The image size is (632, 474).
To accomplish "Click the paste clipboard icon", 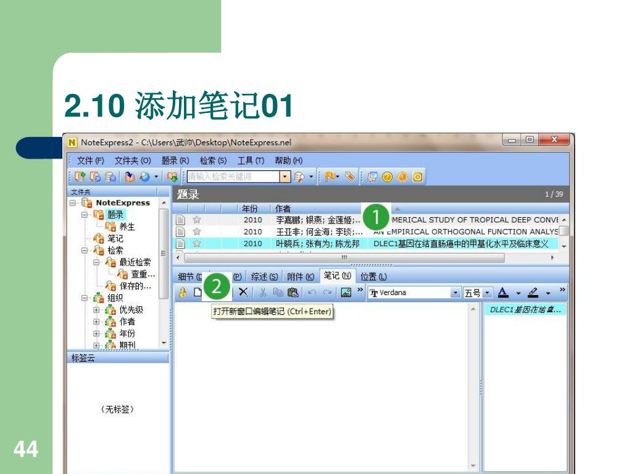I will (x=293, y=292).
